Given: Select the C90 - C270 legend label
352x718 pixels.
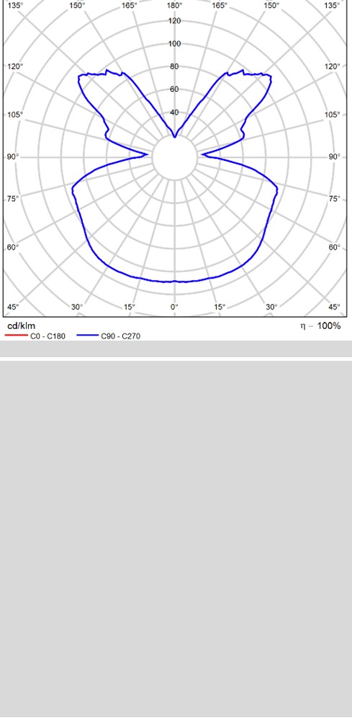Looking at the screenshot, I should pyautogui.click(x=120, y=336).
